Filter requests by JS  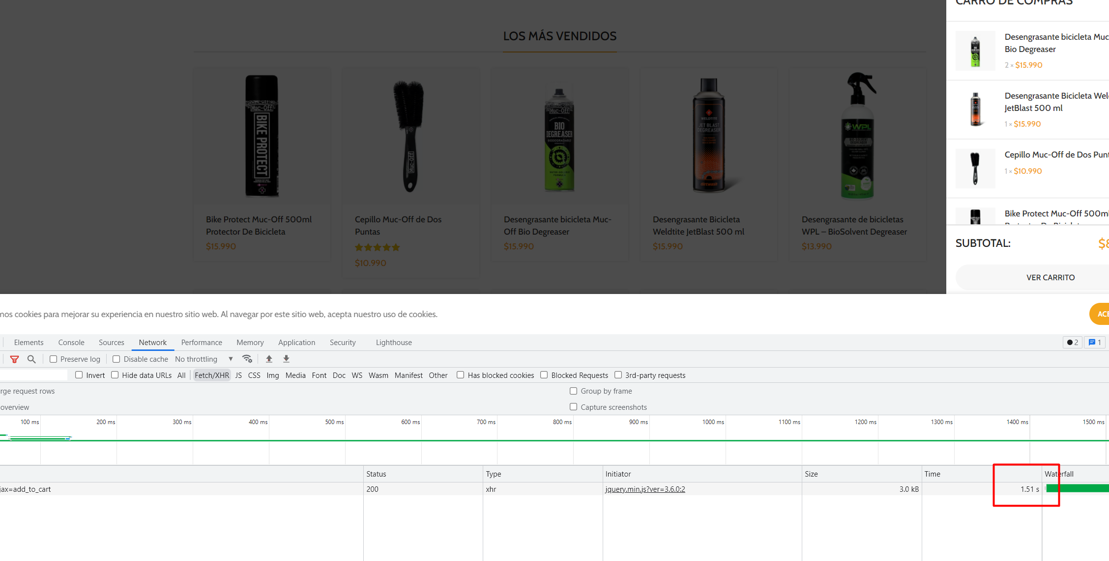pos(238,375)
